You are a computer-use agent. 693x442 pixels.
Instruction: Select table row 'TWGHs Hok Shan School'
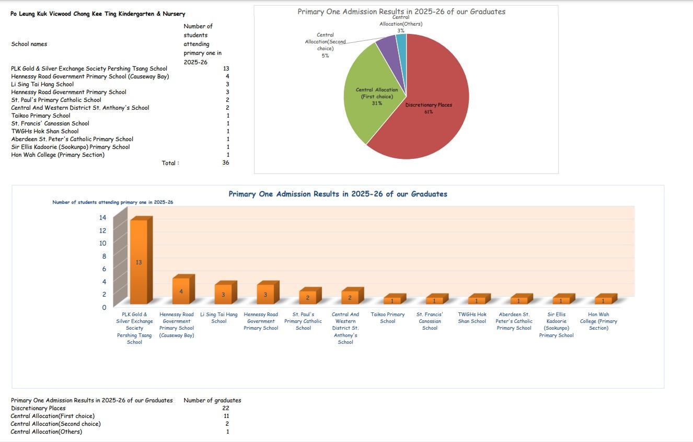coord(120,131)
